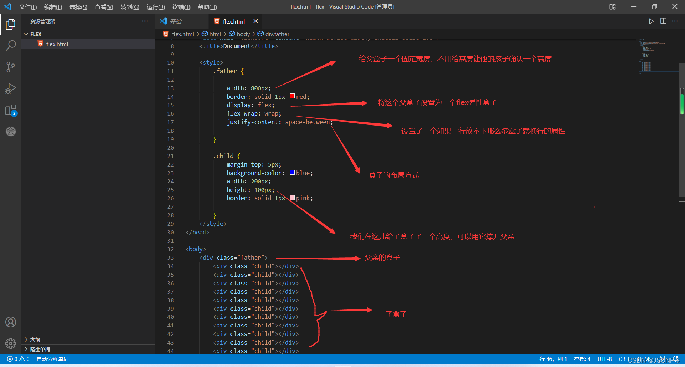This screenshot has width=685, height=367.
Task: Click the .father selector on line 11
Action: pyautogui.click(x=225, y=71)
